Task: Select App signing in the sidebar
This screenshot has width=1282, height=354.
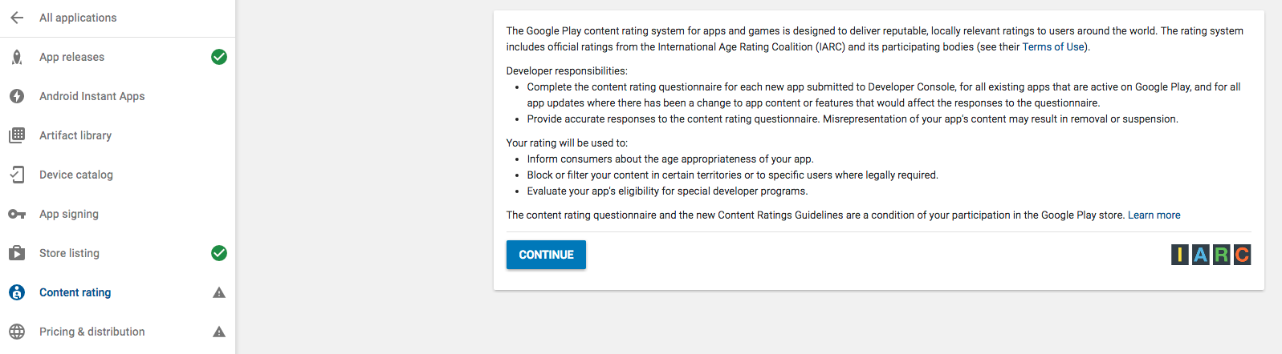Action: 69,214
